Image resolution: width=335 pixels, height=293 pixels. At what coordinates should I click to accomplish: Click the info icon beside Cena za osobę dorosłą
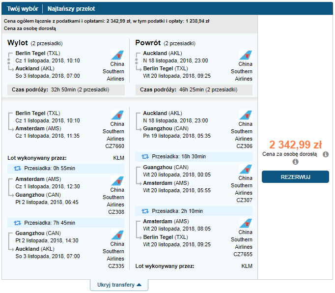point(325,154)
